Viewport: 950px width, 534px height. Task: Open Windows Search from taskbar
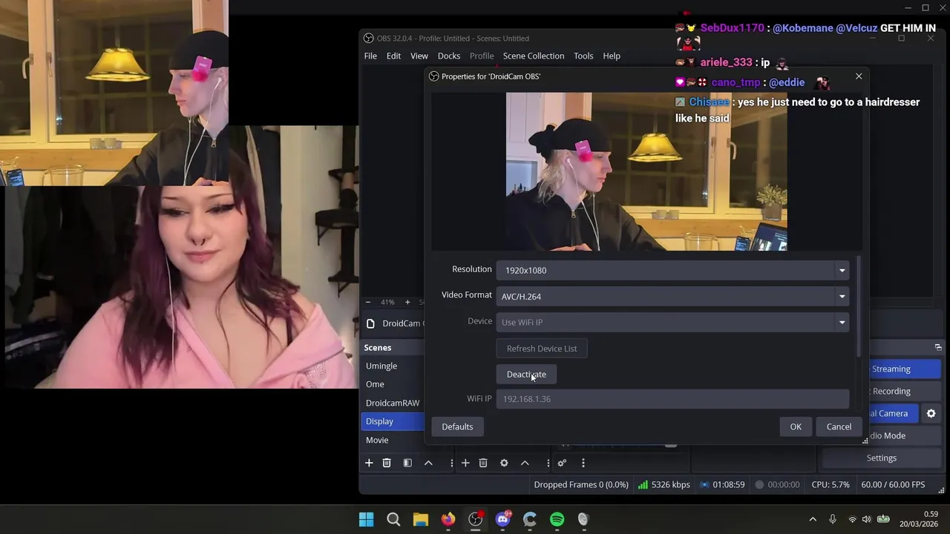pos(393,519)
